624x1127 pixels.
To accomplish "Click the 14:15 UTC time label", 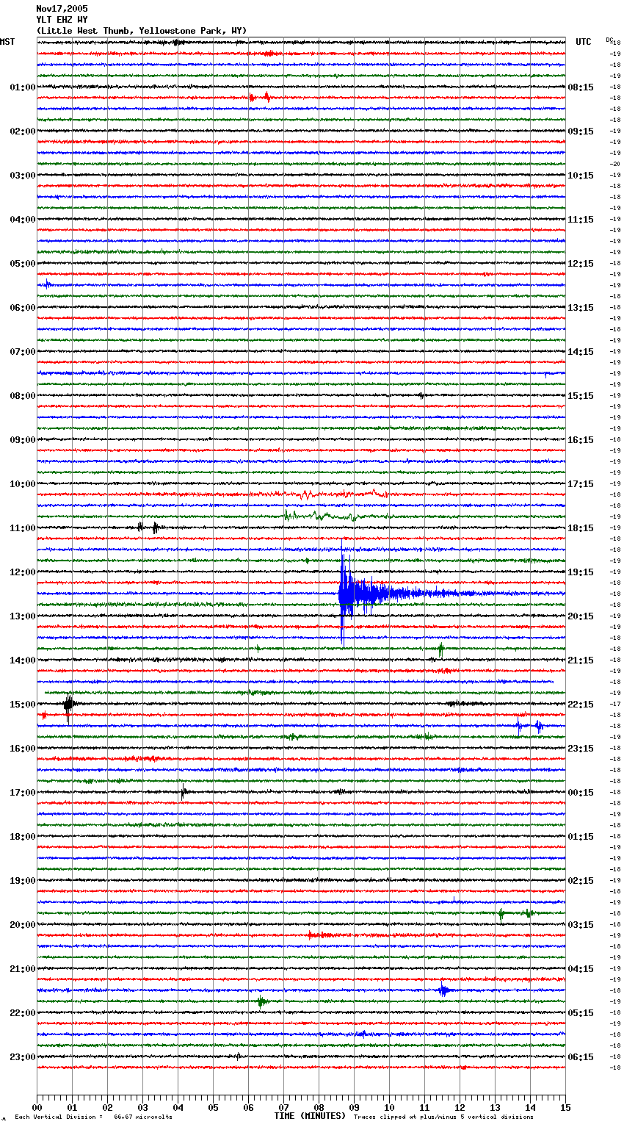I will pos(581,352).
